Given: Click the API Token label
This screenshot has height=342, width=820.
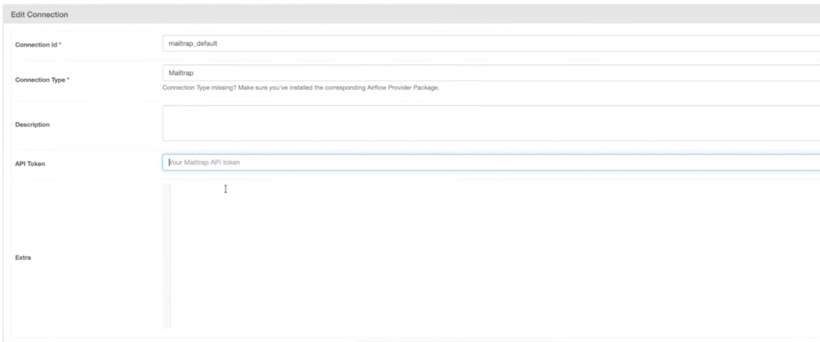Looking at the screenshot, I should pyautogui.click(x=30, y=164).
